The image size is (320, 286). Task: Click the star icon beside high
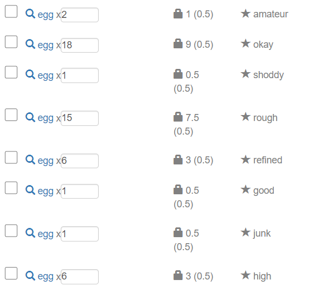click(246, 275)
